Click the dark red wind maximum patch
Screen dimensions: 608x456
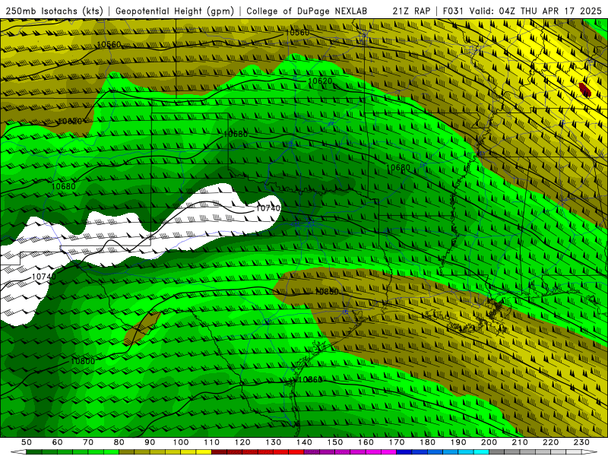click(584, 90)
